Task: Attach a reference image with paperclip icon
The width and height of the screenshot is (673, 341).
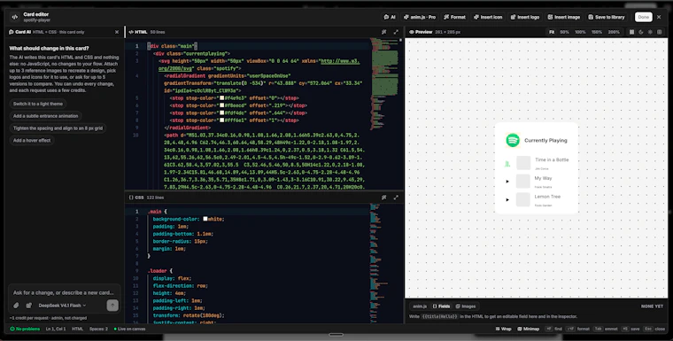Action: (16, 306)
